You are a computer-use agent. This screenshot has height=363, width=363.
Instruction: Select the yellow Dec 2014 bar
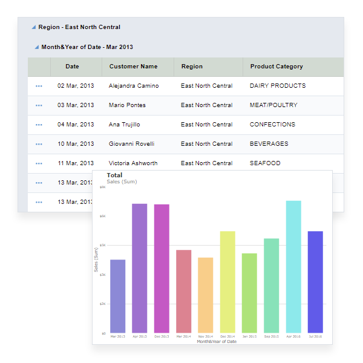[227, 281]
